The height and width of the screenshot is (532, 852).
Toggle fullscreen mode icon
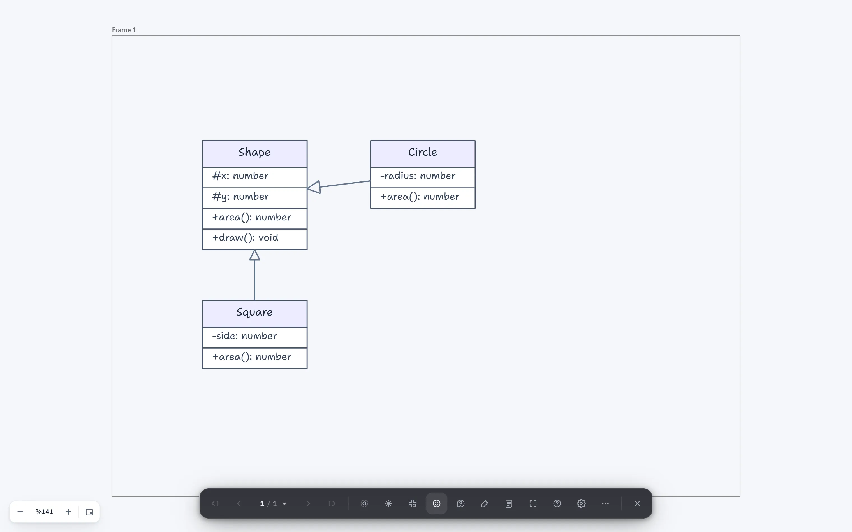tap(533, 503)
